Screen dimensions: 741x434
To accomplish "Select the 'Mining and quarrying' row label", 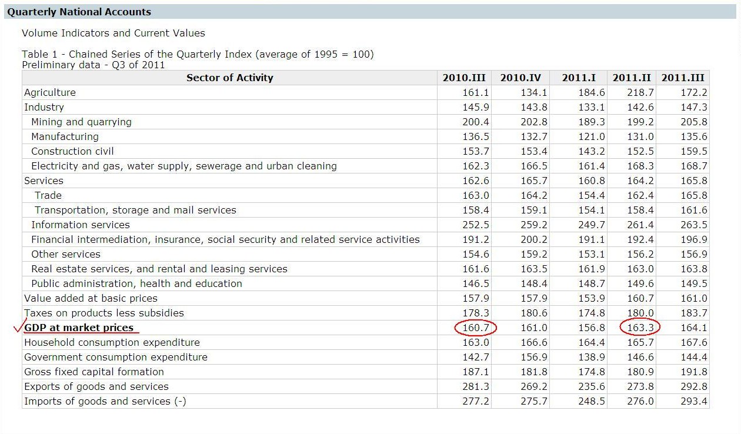I will coord(81,122).
